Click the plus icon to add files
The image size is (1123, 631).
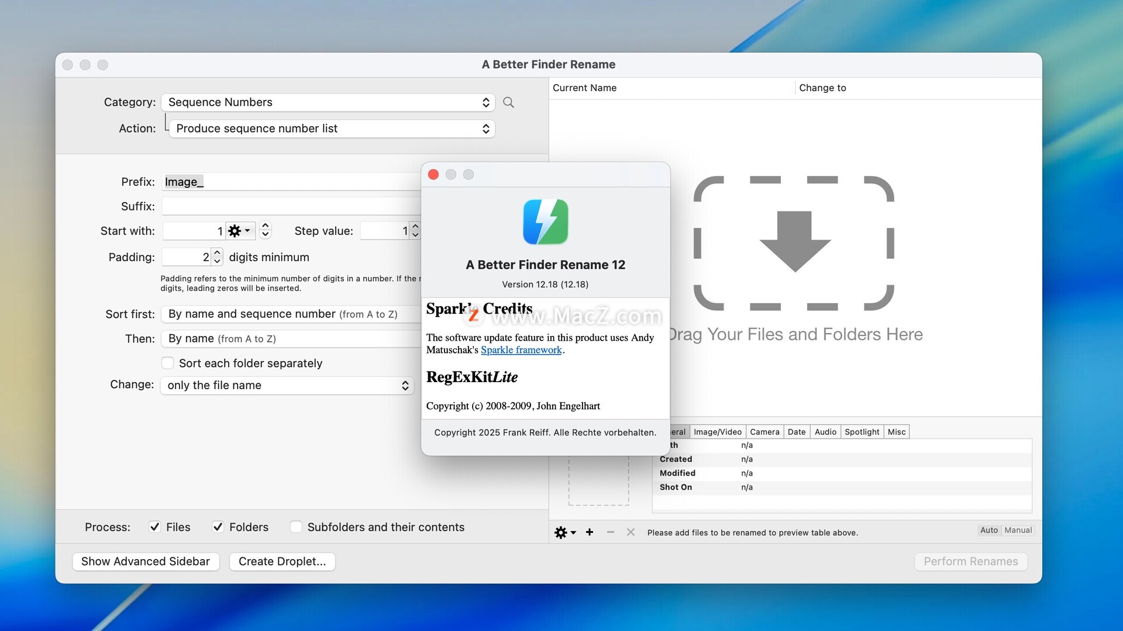coord(590,532)
